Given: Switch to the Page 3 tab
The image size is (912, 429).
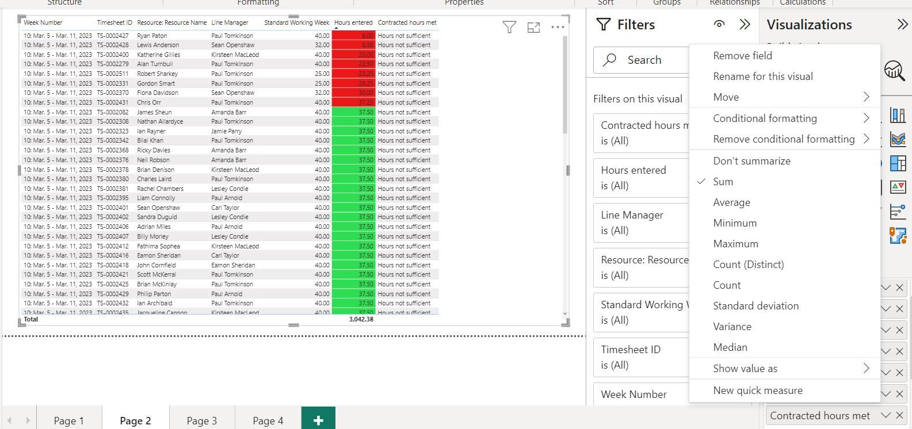Looking at the screenshot, I should [202, 420].
